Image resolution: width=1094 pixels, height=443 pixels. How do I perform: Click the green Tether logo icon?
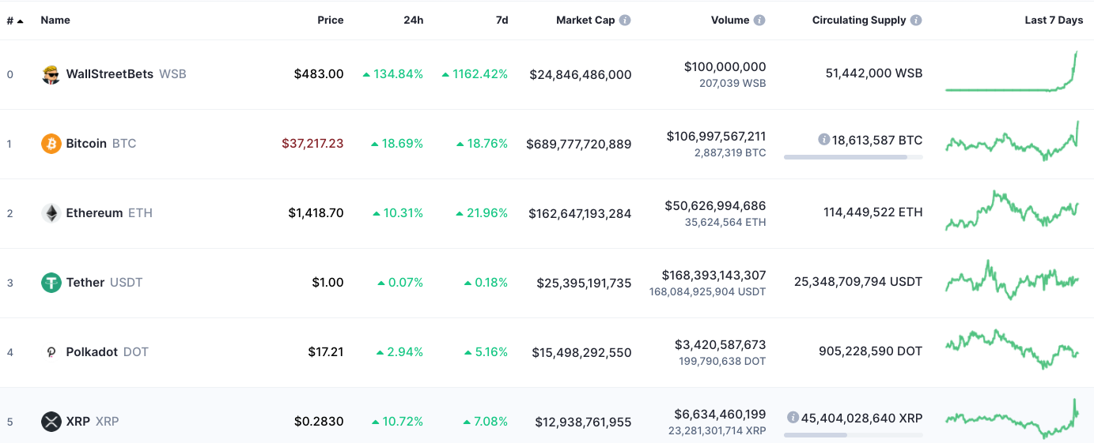click(x=51, y=283)
